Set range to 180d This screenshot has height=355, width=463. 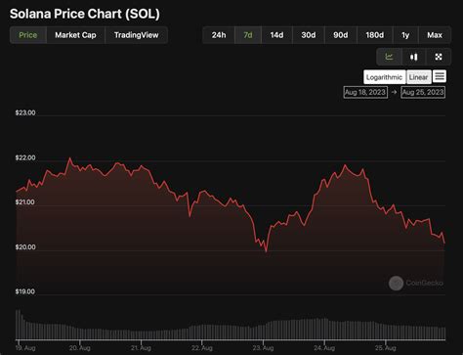tap(375, 35)
